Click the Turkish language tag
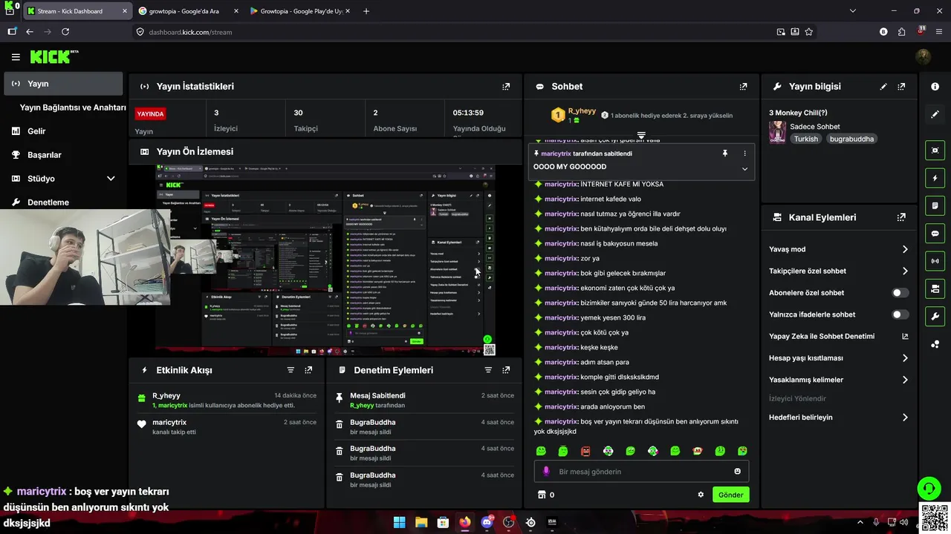The height and width of the screenshot is (534, 951). [805, 139]
